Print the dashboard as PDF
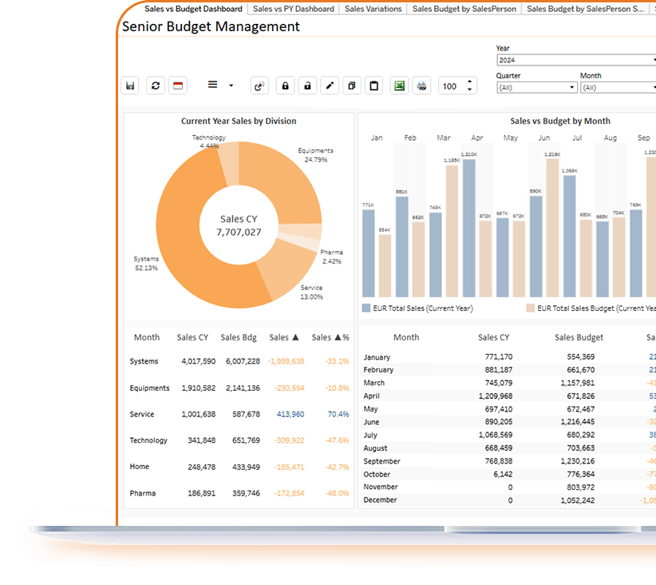 pos(421,85)
